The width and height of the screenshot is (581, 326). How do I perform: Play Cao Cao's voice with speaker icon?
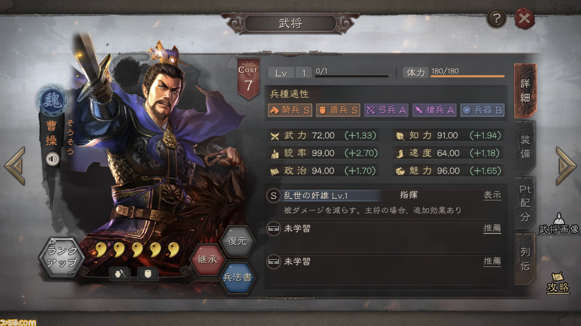click(53, 159)
